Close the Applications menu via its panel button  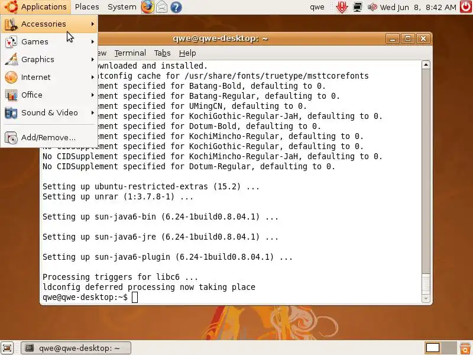click(x=35, y=7)
